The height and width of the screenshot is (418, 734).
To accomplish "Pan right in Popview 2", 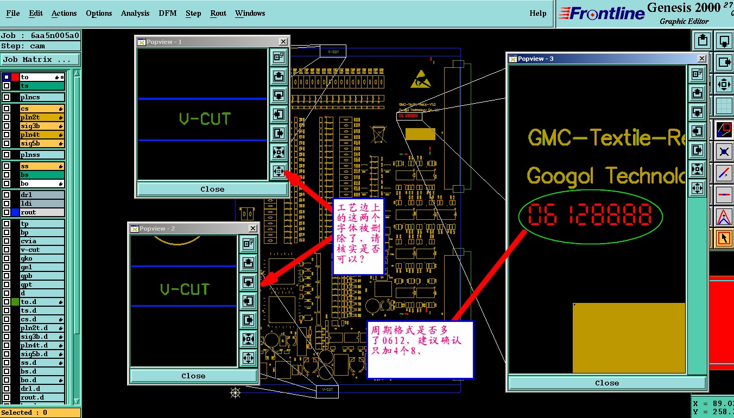I will pyautogui.click(x=248, y=319).
